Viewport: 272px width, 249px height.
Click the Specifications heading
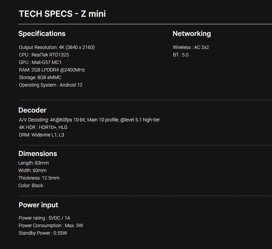click(x=42, y=34)
